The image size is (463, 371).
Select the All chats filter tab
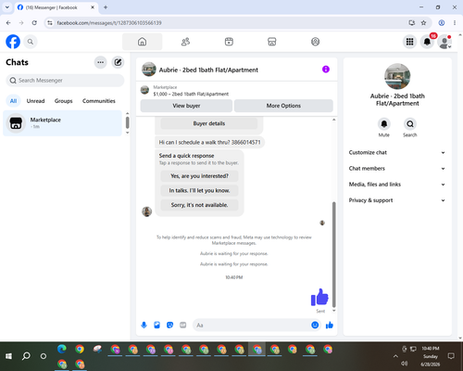tap(13, 101)
